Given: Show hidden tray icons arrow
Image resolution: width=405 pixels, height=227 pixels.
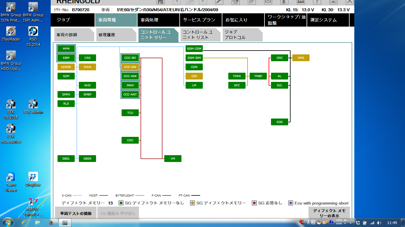Looking at the screenshot, I should tap(351, 223).
